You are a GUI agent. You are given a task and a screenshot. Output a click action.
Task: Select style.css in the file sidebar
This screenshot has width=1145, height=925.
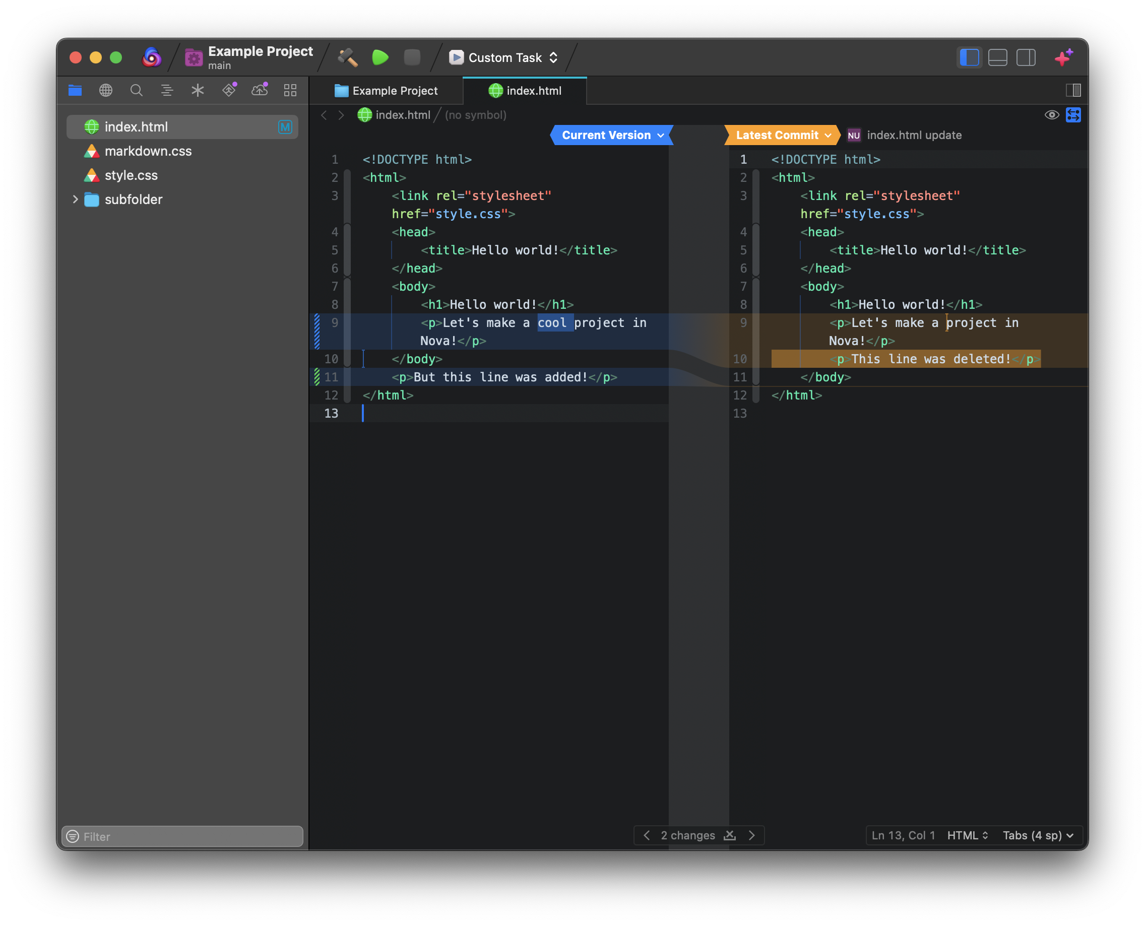pos(182,175)
